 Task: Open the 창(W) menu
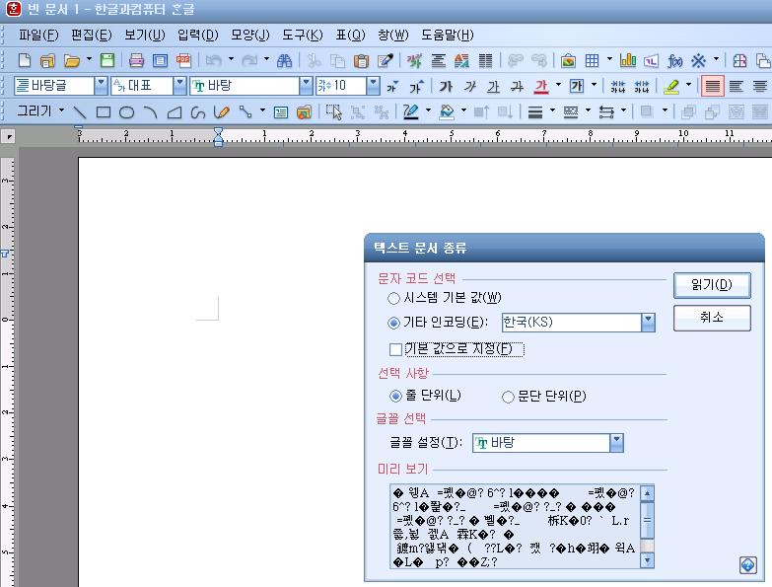coord(392,35)
